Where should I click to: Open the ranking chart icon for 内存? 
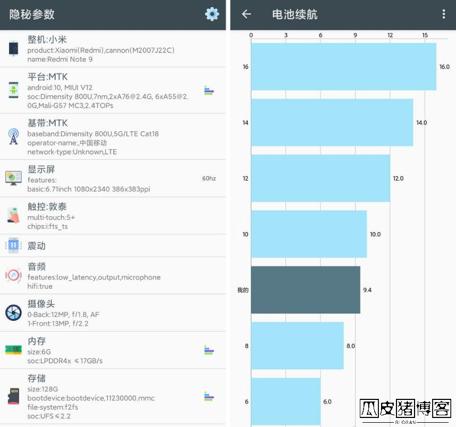pyautogui.click(x=209, y=351)
